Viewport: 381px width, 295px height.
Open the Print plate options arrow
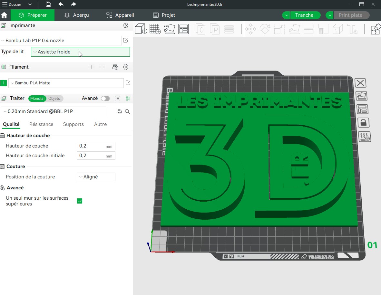tap(330, 15)
